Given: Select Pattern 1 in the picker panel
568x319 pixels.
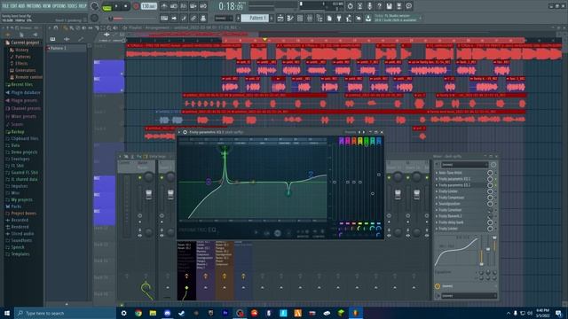Looking at the screenshot, I should [67, 48].
